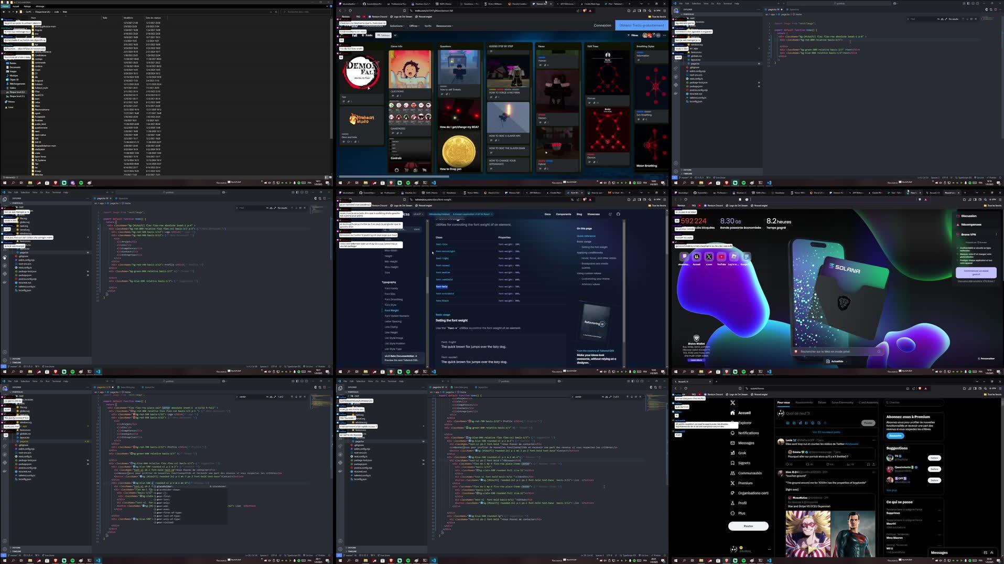Click Connexion on the Trello page
Screen dimensions: 1004x564
tap(602, 25)
